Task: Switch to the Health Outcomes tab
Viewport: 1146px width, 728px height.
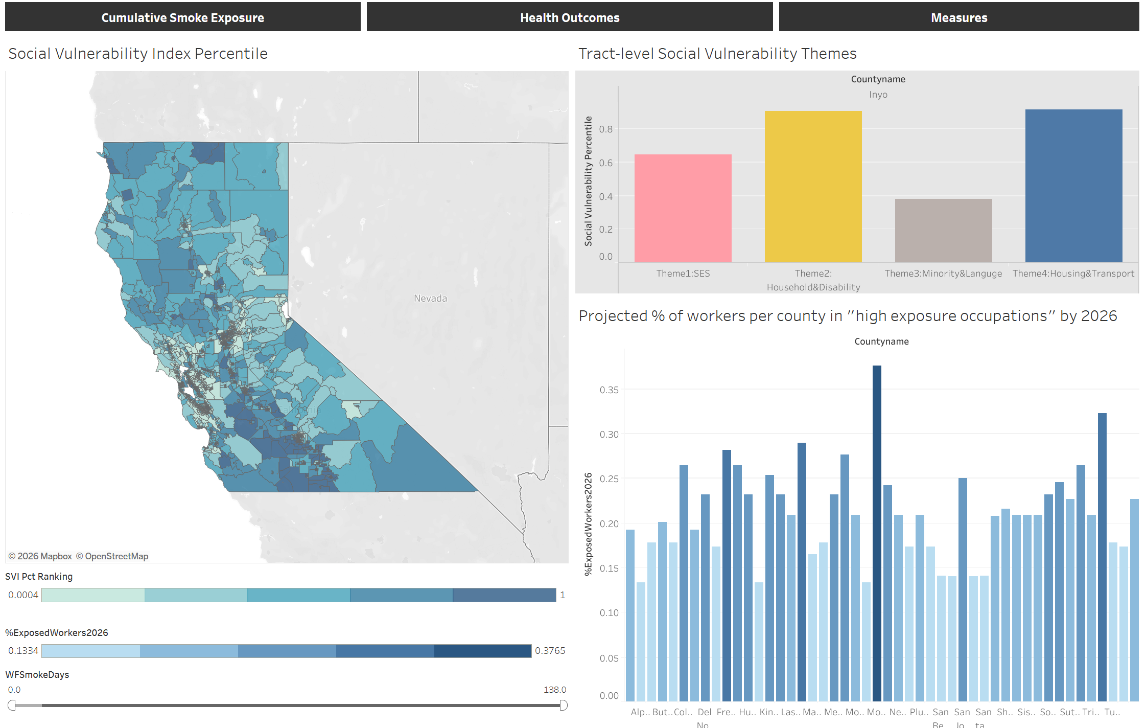Action: (x=569, y=17)
